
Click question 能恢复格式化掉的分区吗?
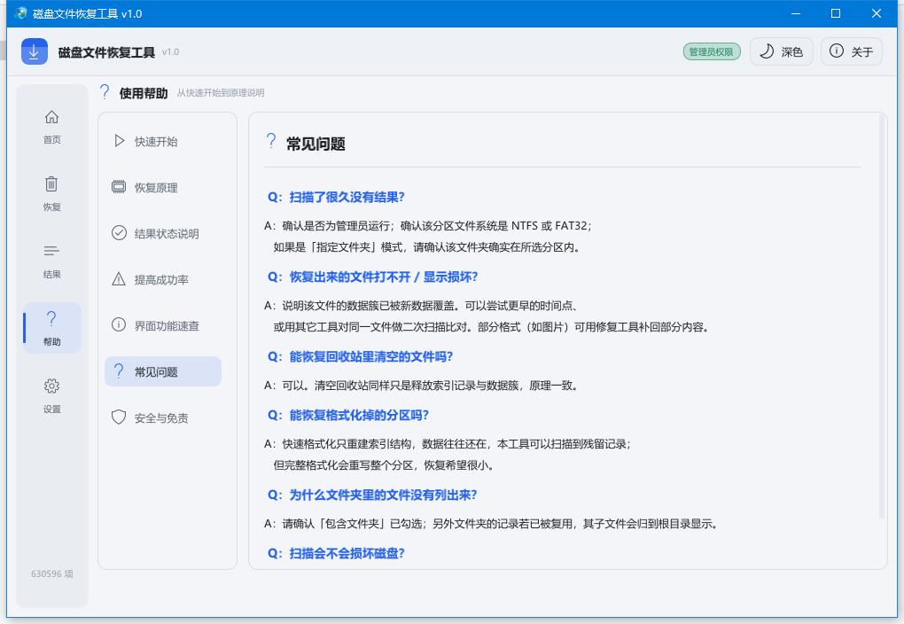(x=348, y=415)
